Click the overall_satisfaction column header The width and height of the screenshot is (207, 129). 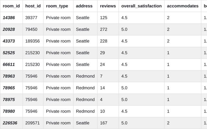click(141, 6)
